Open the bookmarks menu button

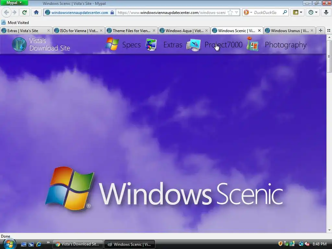coord(297,13)
